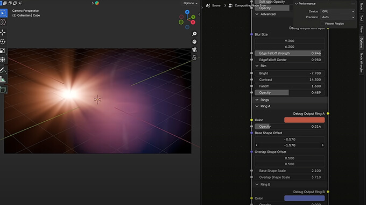The height and width of the screenshot is (205, 366).
Task: Select the Add Cube tool
Action: (3, 90)
